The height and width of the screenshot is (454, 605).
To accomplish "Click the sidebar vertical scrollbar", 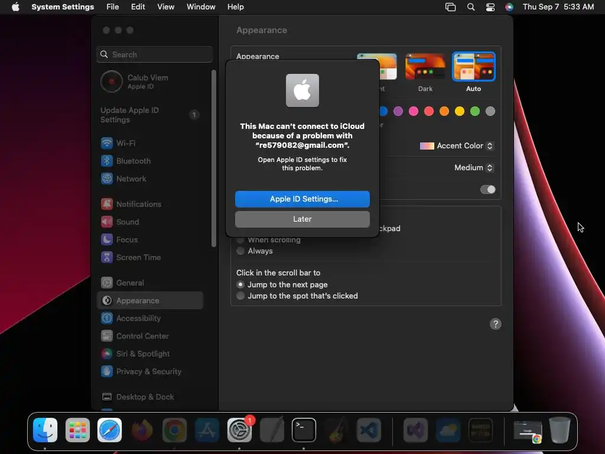I will 214,158.
